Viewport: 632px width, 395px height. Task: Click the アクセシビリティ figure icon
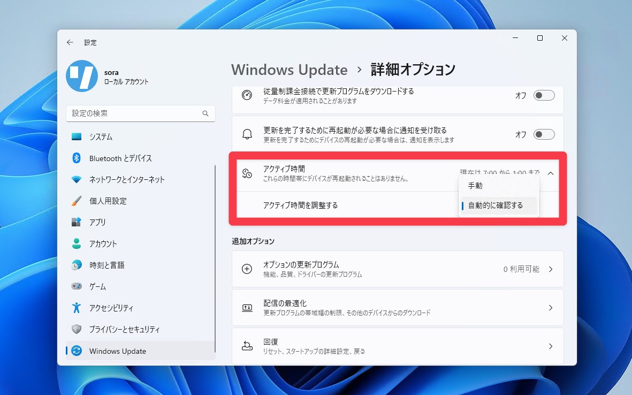click(x=77, y=308)
